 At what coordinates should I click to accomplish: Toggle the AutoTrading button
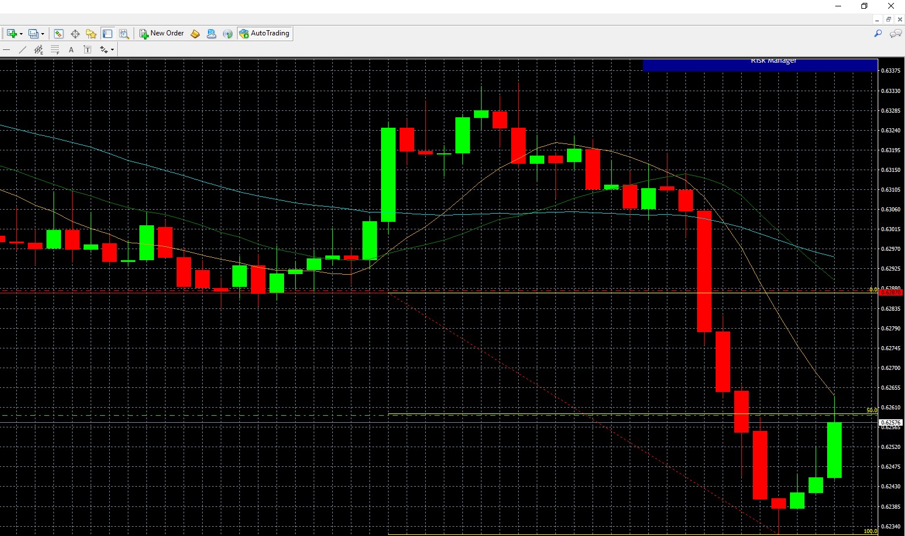tap(264, 34)
